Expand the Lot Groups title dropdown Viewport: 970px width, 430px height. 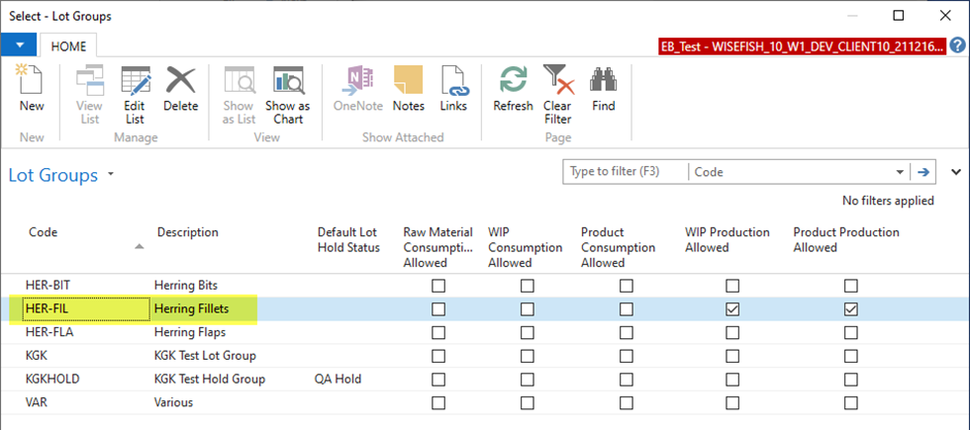tap(111, 175)
